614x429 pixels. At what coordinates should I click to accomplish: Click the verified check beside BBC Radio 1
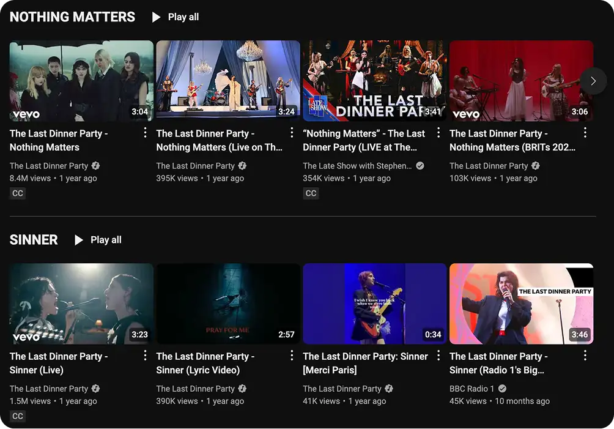[503, 389]
